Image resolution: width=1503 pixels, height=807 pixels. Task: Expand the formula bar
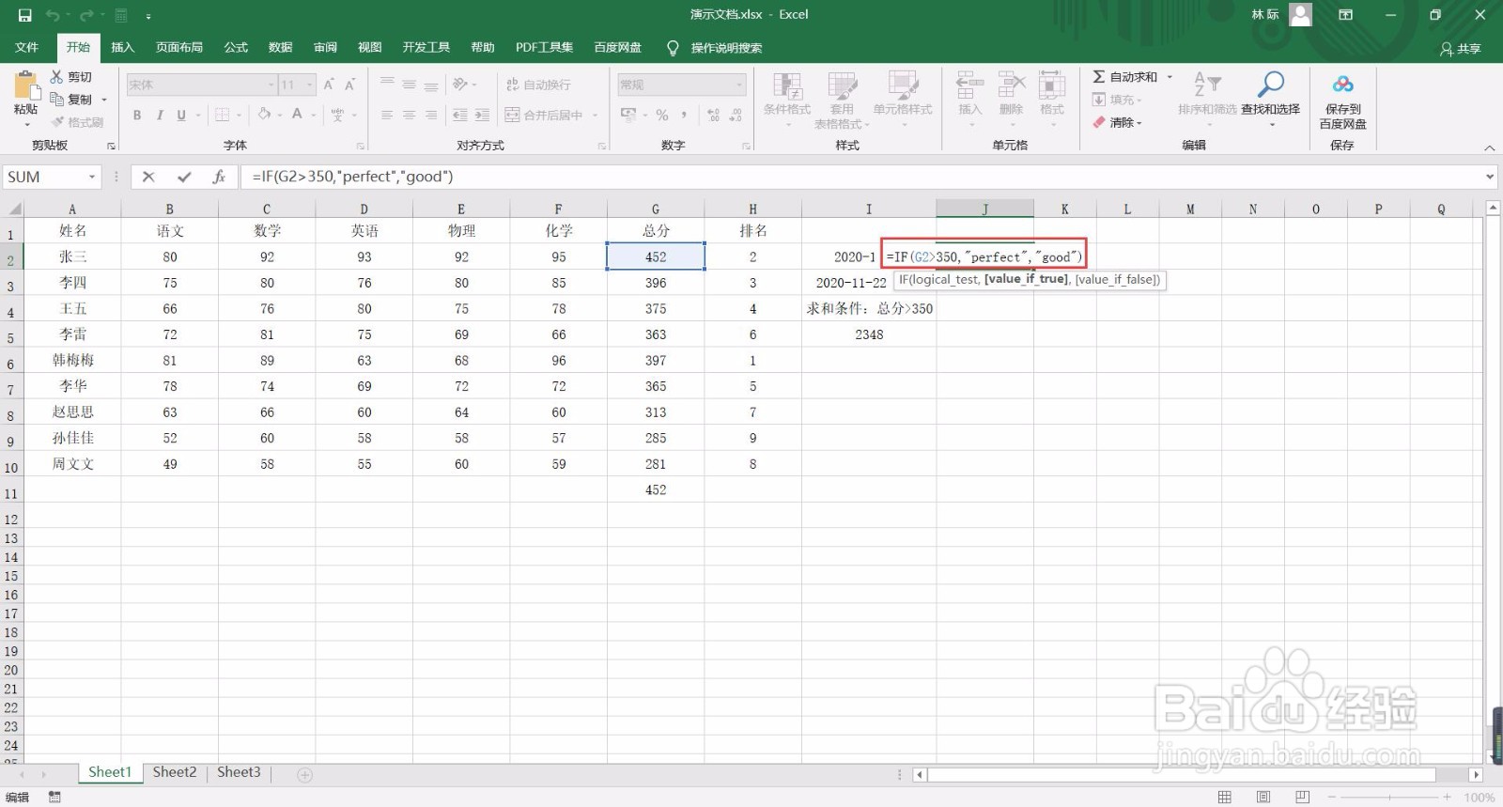tap(1490, 177)
